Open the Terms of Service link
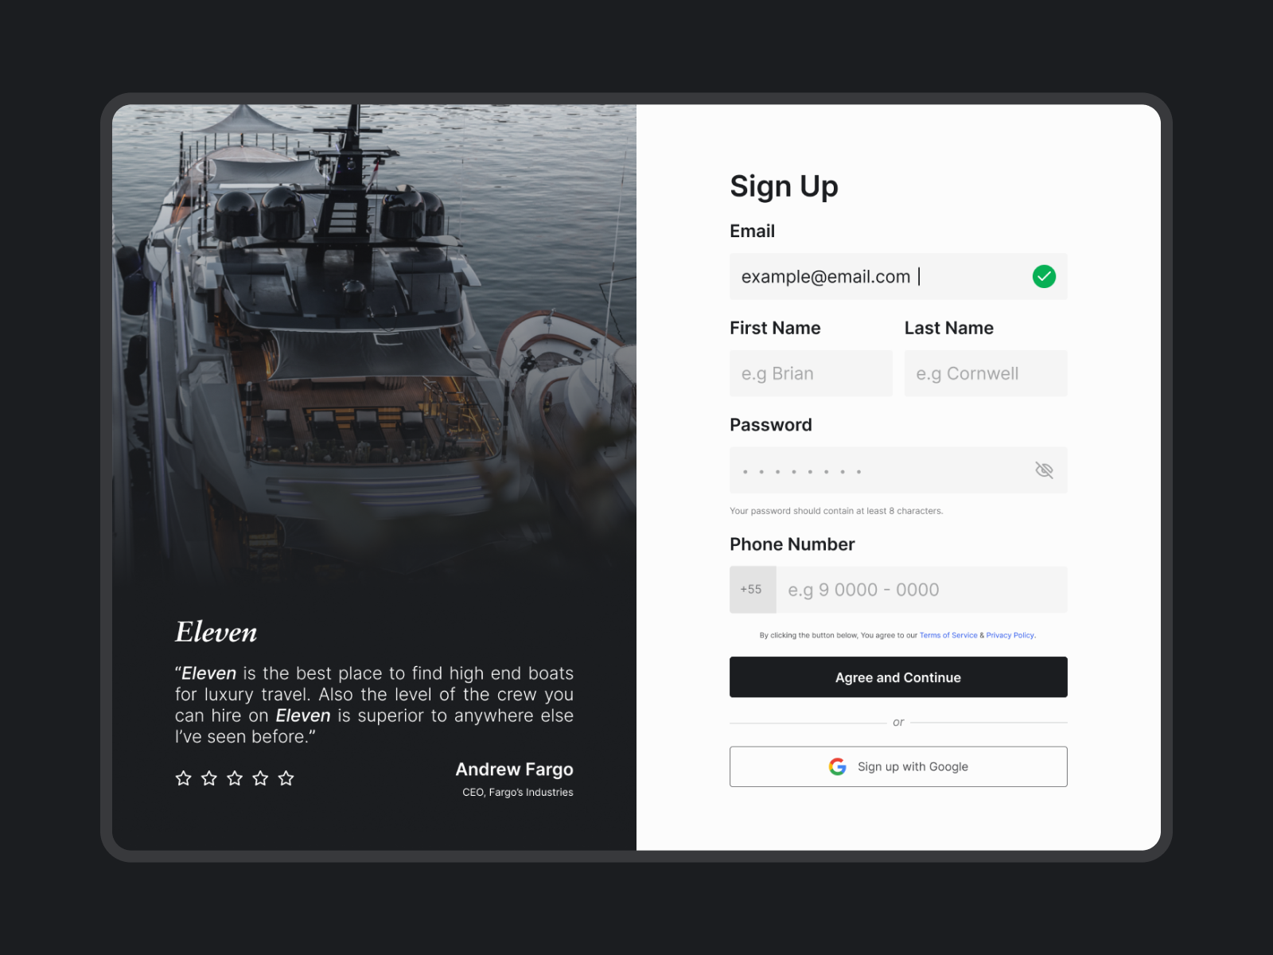 pos(948,635)
